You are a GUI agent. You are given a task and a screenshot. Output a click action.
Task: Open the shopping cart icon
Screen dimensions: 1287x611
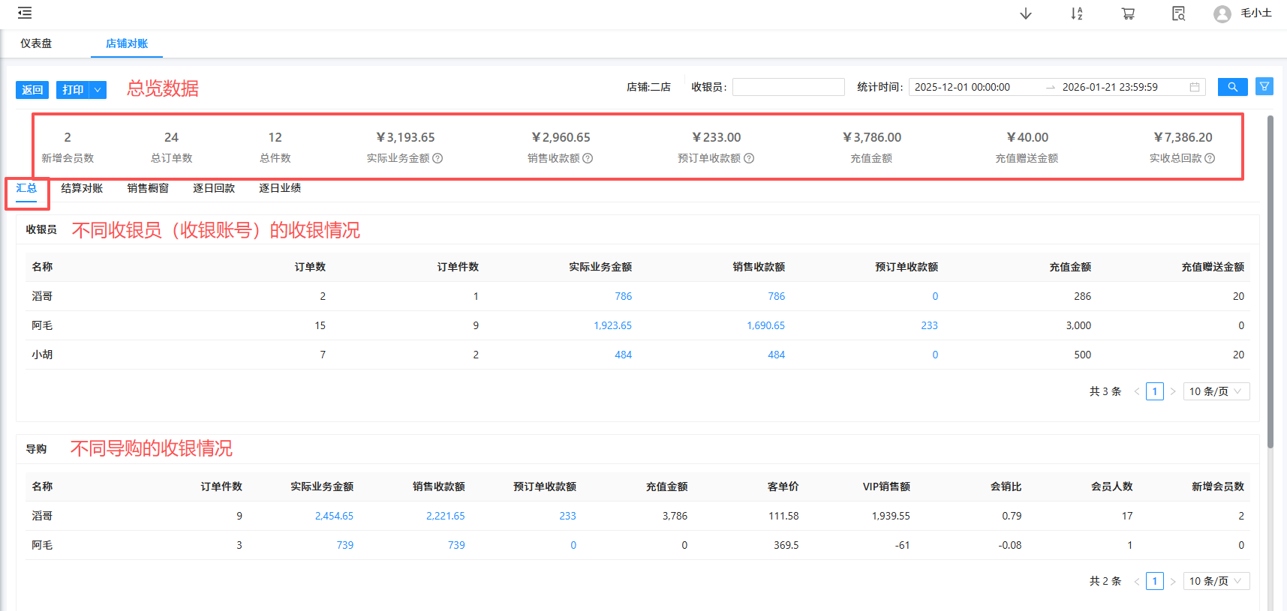point(1127,13)
